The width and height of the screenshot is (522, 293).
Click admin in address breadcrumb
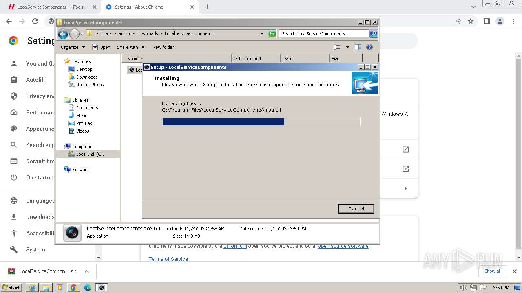(x=124, y=34)
